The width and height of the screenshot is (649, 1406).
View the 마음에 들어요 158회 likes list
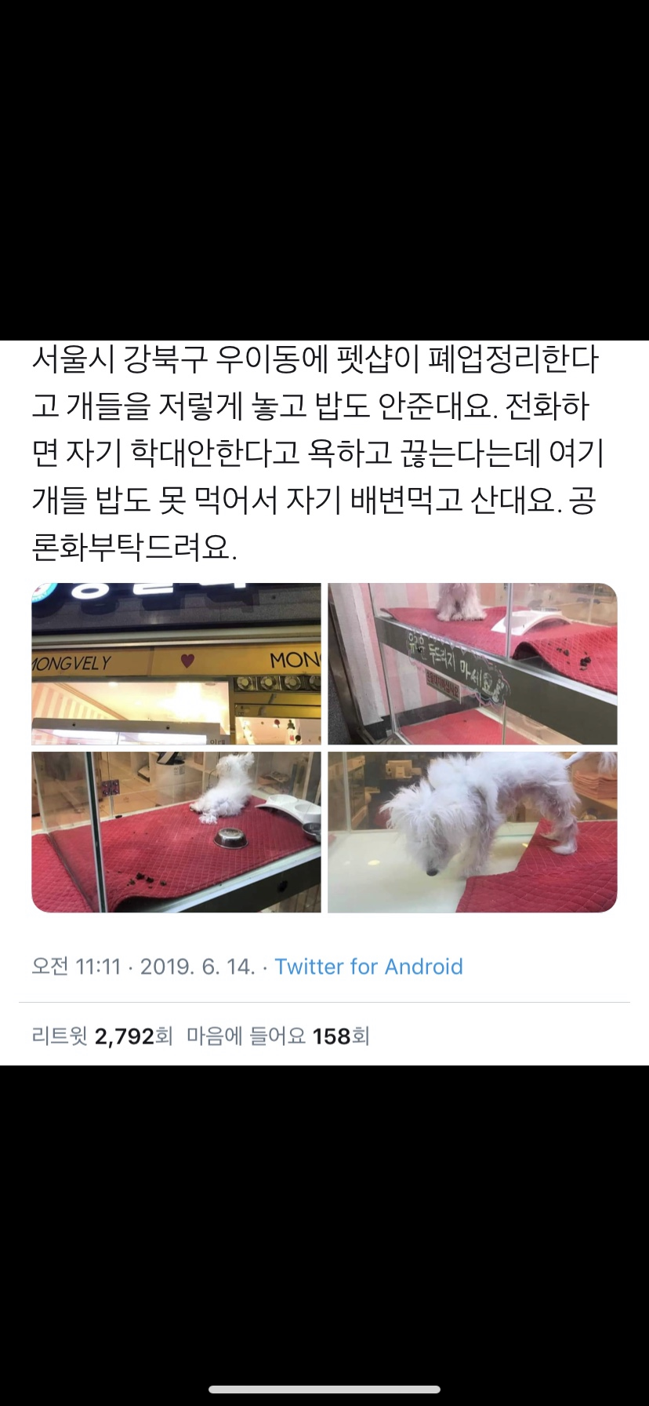[277, 1036]
